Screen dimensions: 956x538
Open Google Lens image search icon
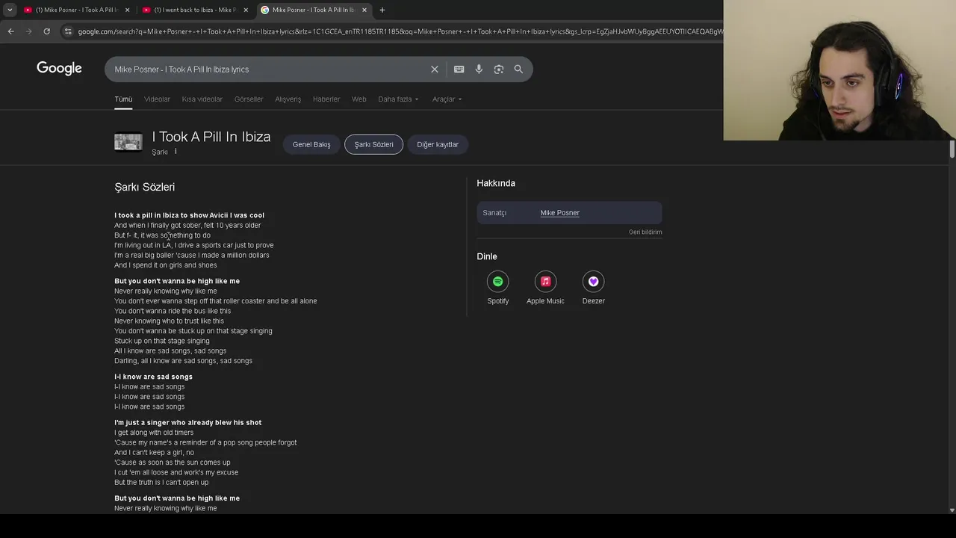pyautogui.click(x=499, y=69)
